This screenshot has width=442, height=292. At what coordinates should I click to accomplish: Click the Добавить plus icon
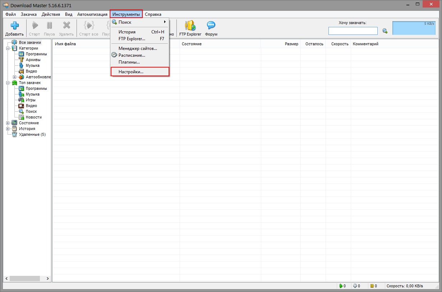click(x=14, y=26)
